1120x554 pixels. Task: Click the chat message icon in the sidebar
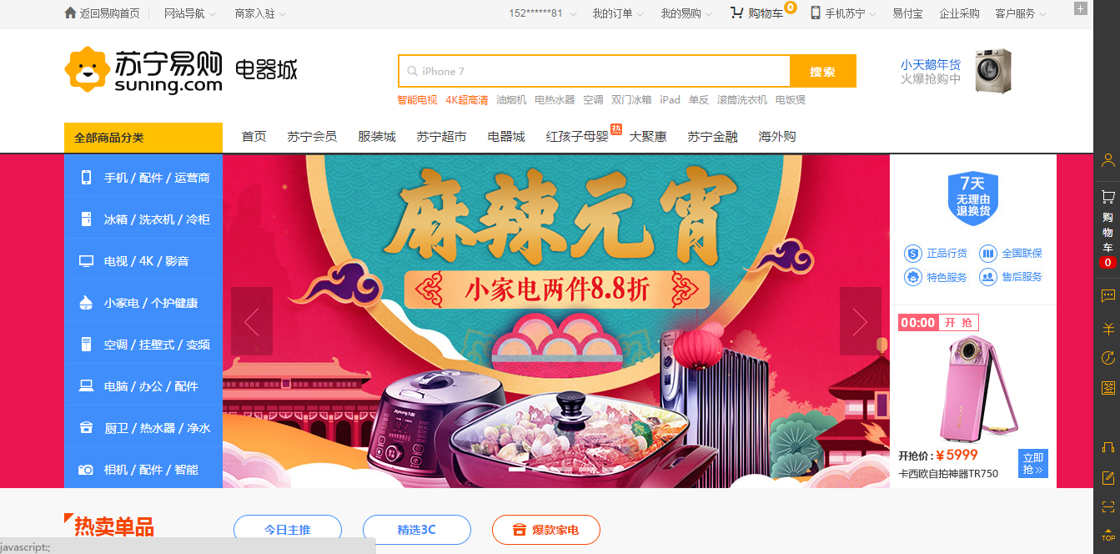pos(1107,295)
